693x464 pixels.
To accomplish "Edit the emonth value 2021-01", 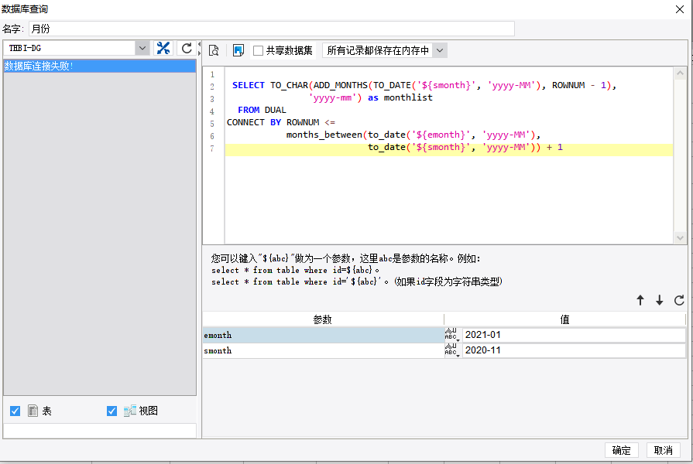I will pos(574,335).
